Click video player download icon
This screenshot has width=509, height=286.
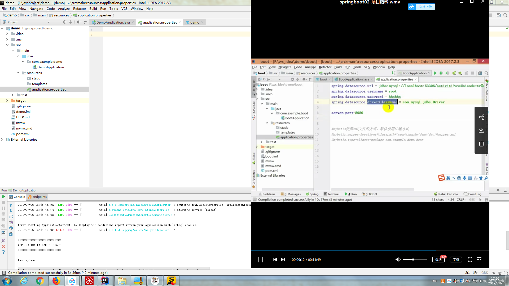point(481,130)
